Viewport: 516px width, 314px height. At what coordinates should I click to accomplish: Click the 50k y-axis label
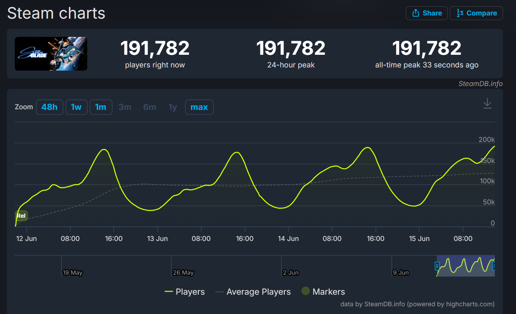(x=489, y=202)
